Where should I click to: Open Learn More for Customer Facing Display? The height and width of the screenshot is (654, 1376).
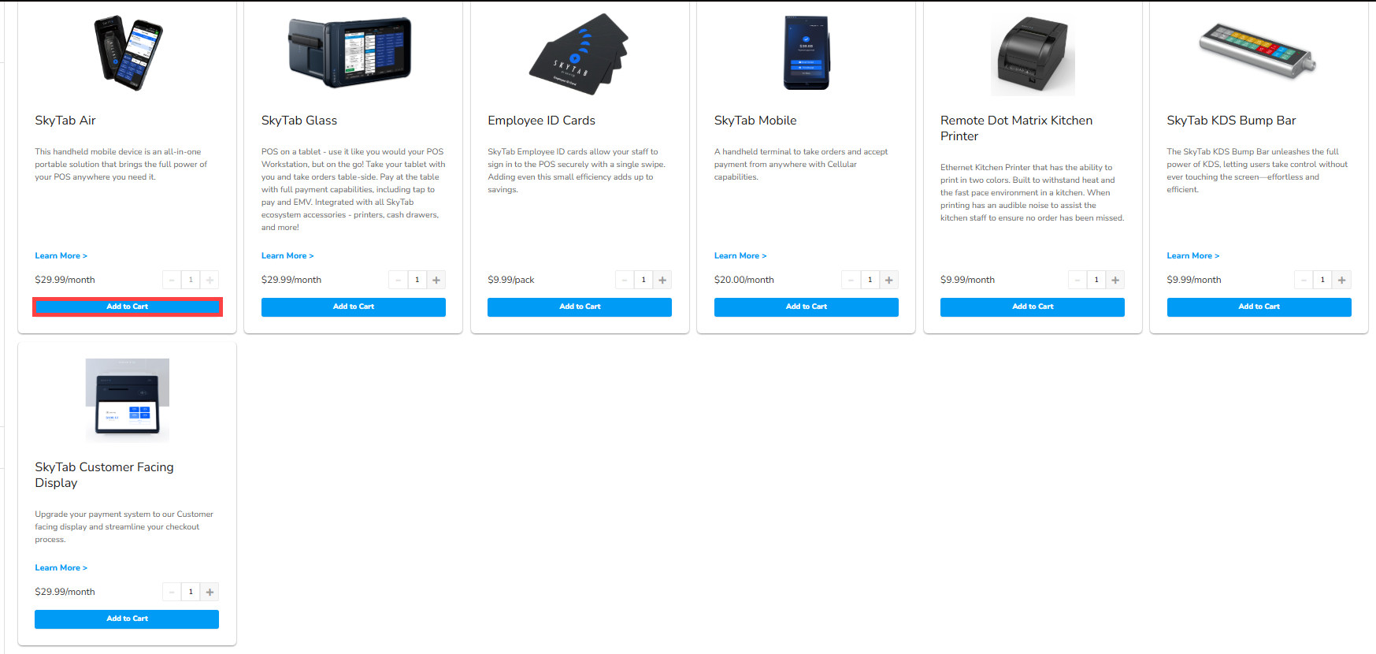pos(61,568)
